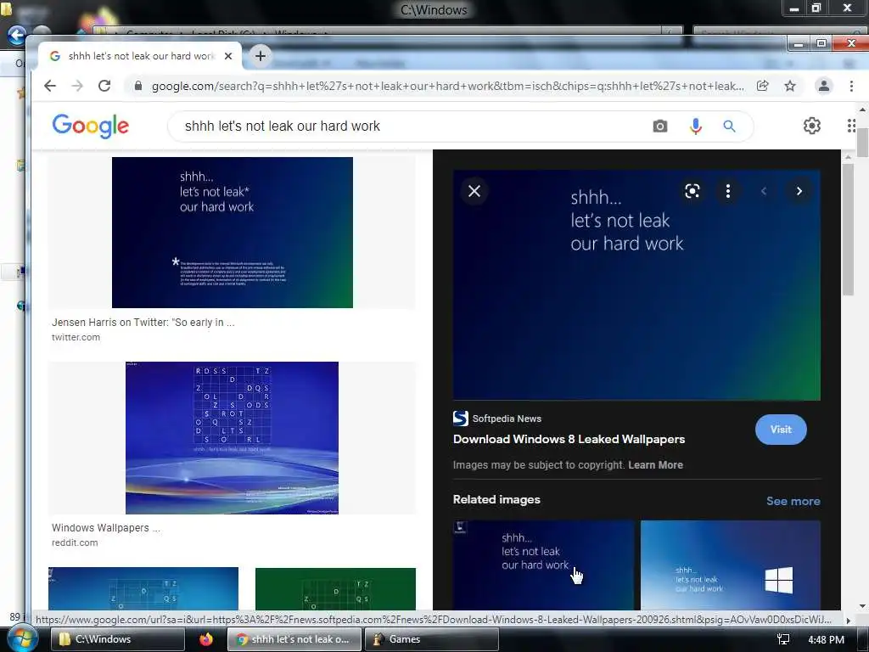Close the 'shhh let's not leak' tab
The width and height of the screenshot is (869, 652).
pyautogui.click(x=227, y=56)
